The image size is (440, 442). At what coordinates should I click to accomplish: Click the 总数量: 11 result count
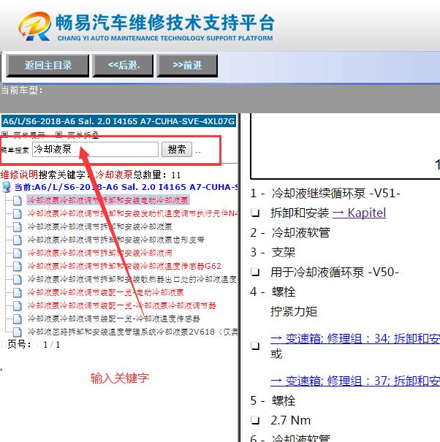click(x=157, y=175)
